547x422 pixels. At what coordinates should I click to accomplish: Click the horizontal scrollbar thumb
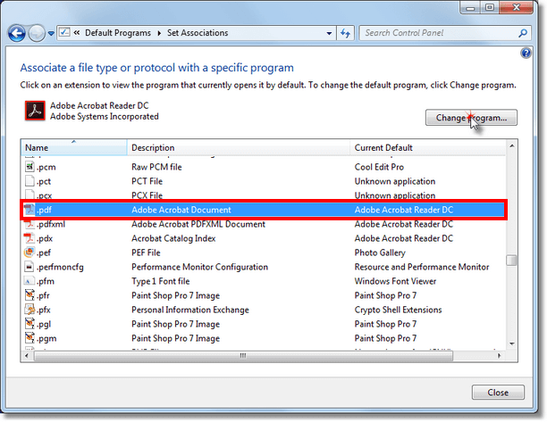coord(243,355)
